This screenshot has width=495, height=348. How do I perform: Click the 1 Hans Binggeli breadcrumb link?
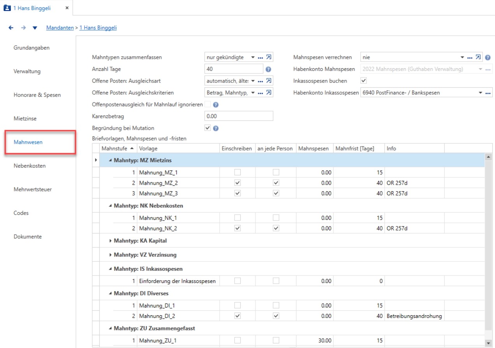point(98,28)
